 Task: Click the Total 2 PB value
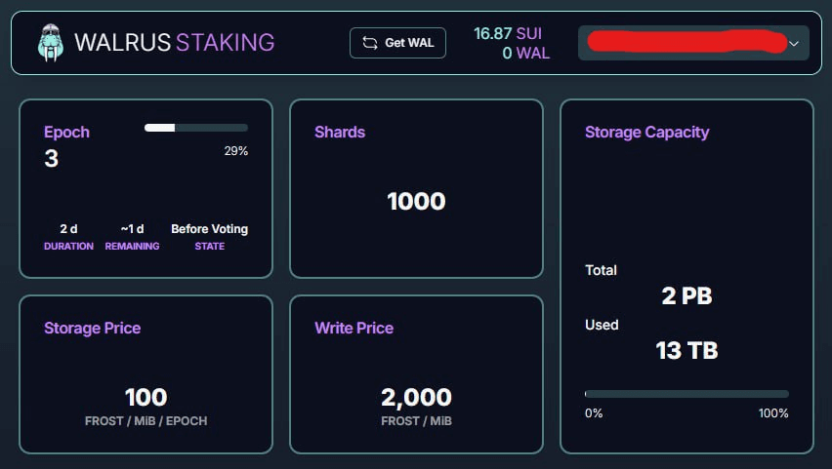(x=686, y=295)
